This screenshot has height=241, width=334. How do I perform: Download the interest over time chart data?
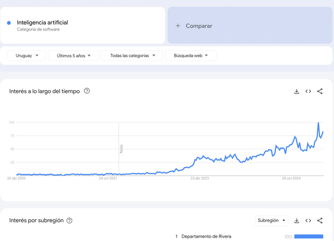[x=297, y=91]
